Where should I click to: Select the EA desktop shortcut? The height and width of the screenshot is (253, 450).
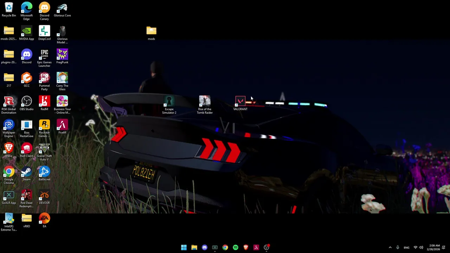click(x=44, y=221)
